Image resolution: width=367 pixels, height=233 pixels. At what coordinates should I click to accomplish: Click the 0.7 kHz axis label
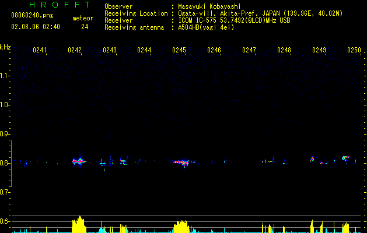point(5,192)
